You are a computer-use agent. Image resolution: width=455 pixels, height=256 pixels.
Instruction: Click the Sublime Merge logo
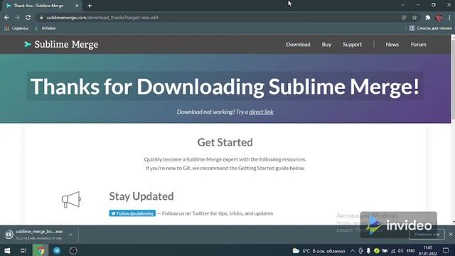[x=61, y=44]
